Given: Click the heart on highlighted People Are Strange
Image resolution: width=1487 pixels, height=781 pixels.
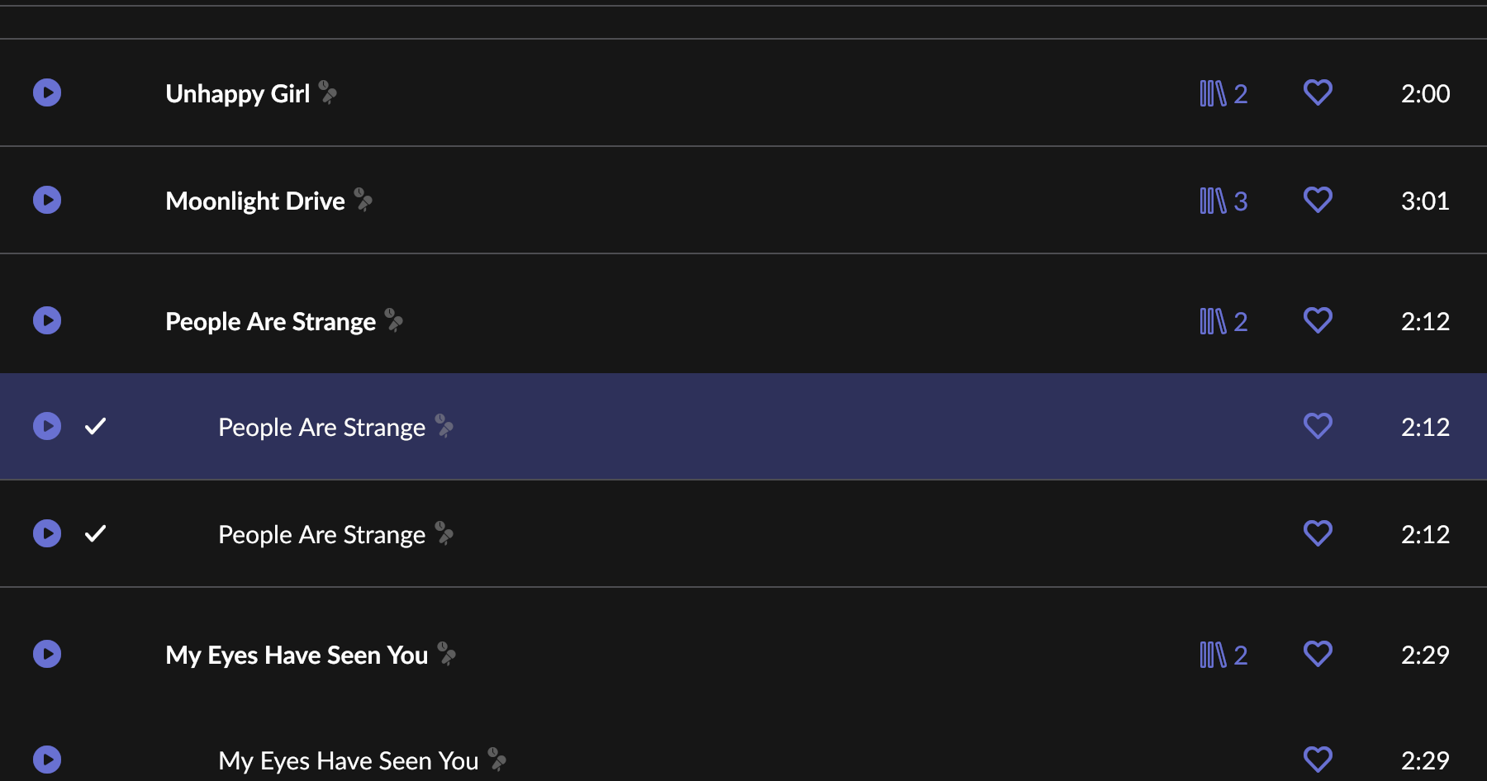Looking at the screenshot, I should coord(1318,426).
